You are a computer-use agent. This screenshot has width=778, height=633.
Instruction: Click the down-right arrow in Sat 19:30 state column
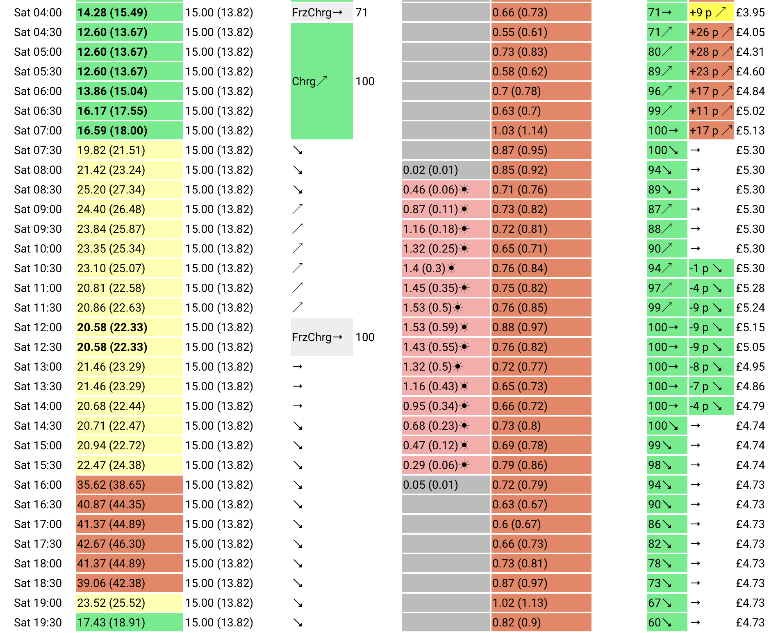[298, 623]
